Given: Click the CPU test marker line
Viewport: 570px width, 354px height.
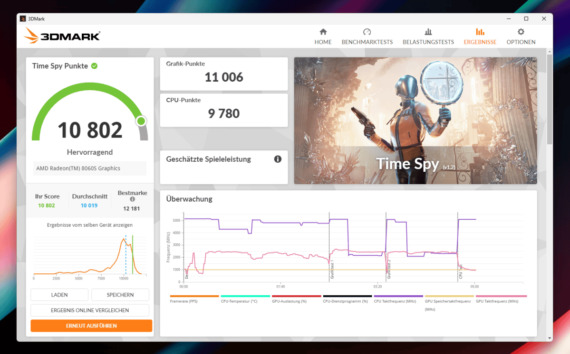Looking at the screenshot, I should tap(458, 247).
